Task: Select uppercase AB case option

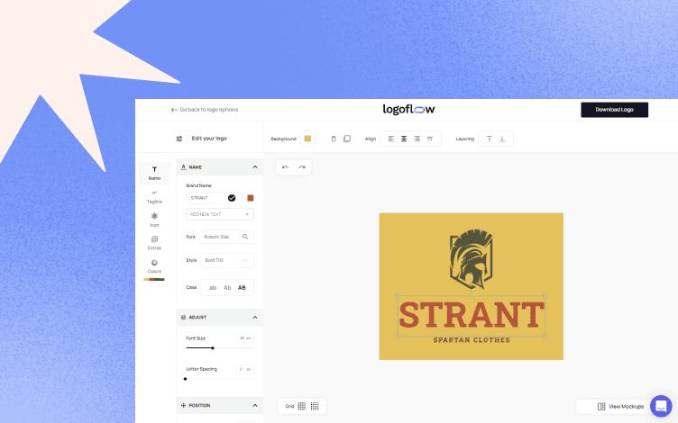Action: coord(242,287)
